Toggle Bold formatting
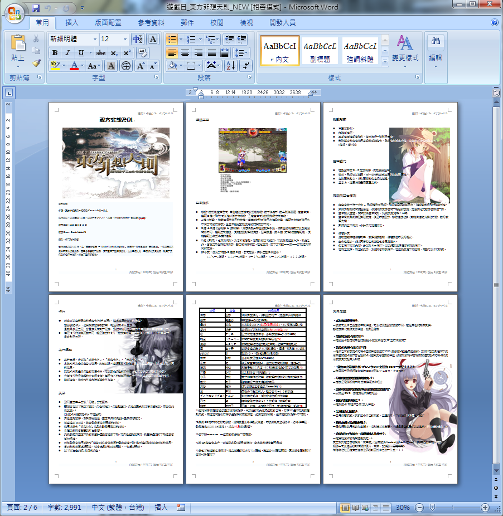The image size is (503, 516). tap(55, 53)
